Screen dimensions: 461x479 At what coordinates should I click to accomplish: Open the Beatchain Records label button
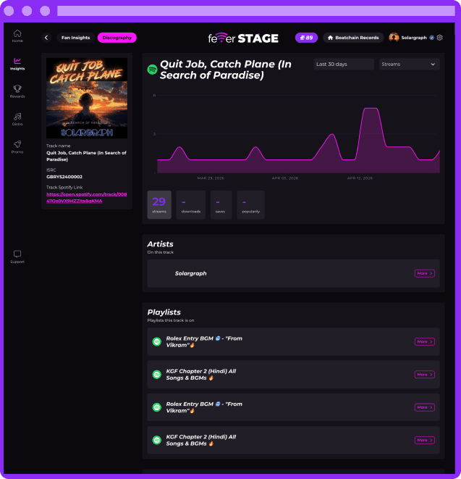(353, 38)
